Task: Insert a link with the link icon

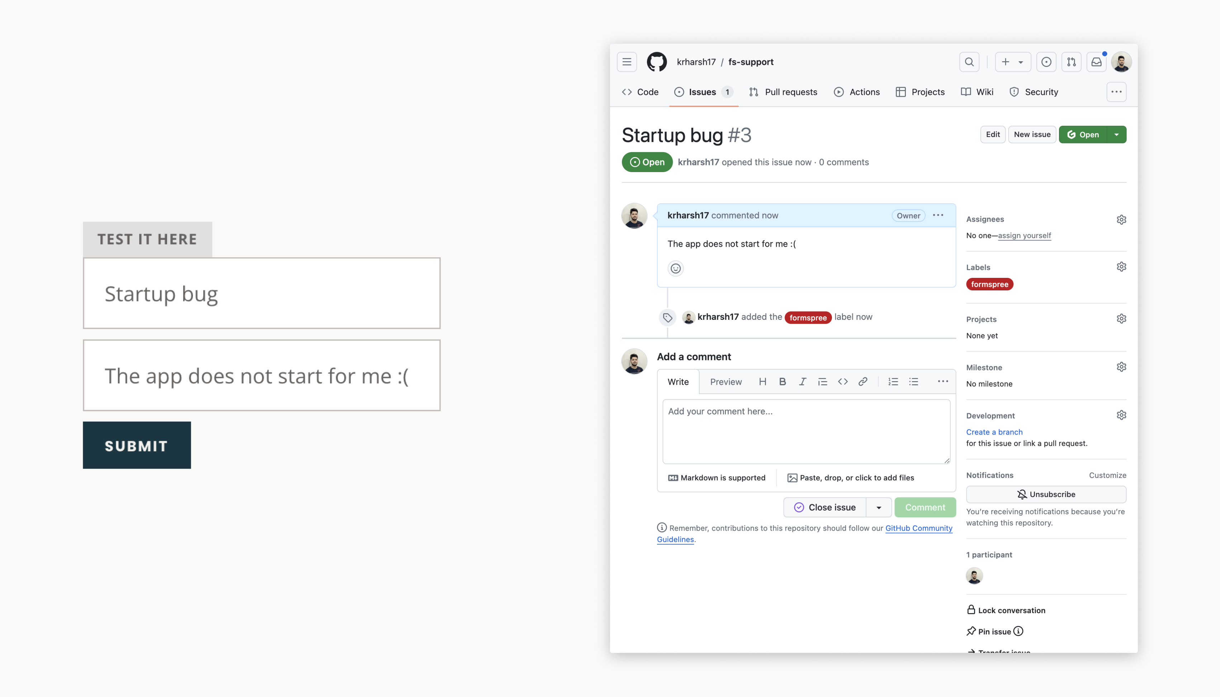Action: (x=862, y=381)
